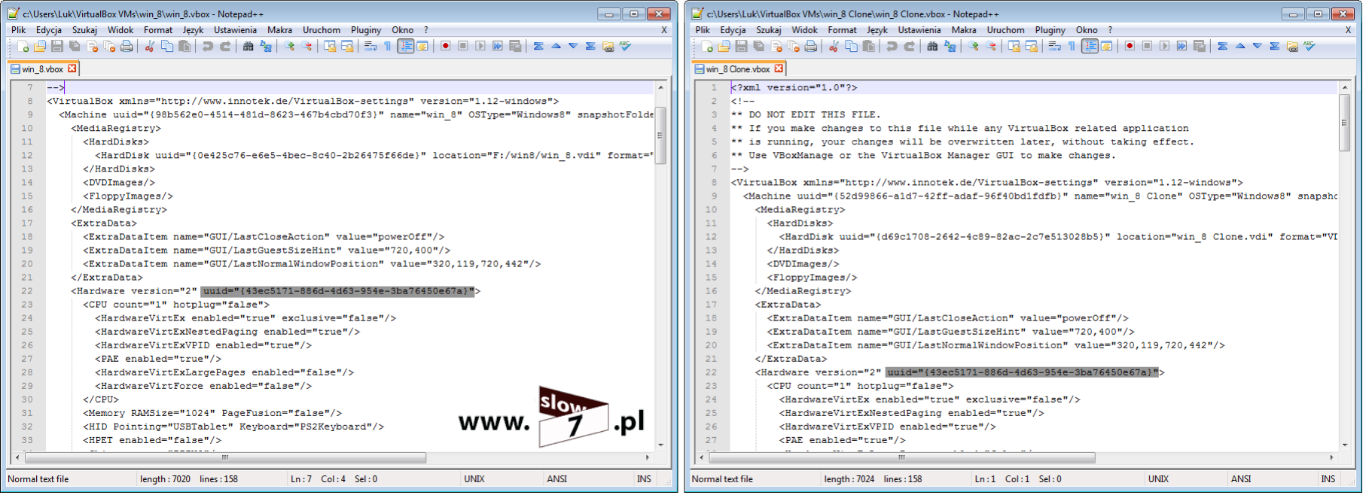Screen dimensions: 1369x495
Task: Open Replace icon in win_8.vbox window toolbar
Action: (266, 47)
